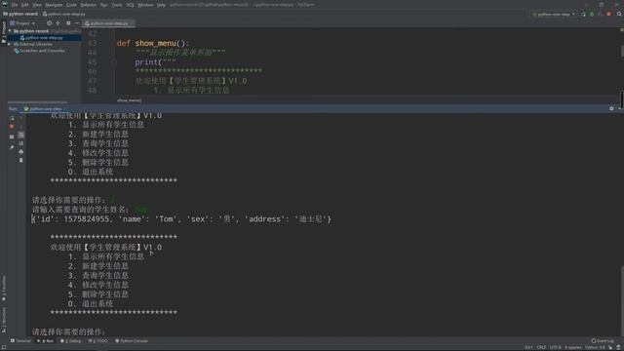Viewport: 624px width, 351px height.
Task: Click the locate/scroll-from-source target icon
Action: (49, 23)
